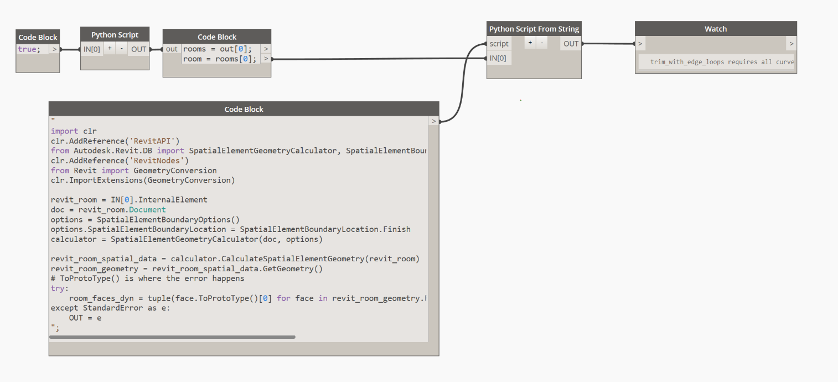Click the OUT port of Python Script From String
The width and height of the screenshot is (838, 382).
(x=570, y=43)
